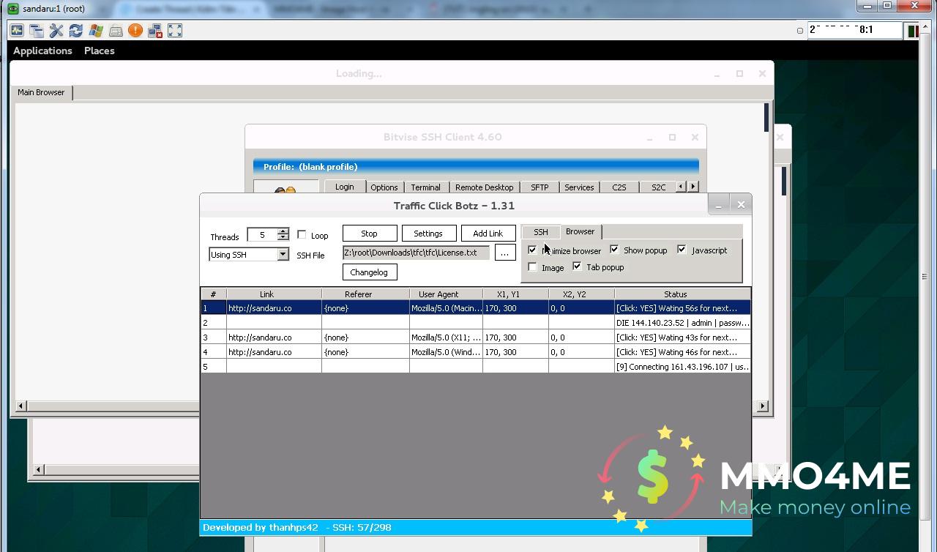Switch to the SSH tab
Image resolution: width=937 pixels, height=552 pixels.
[x=541, y=232]
